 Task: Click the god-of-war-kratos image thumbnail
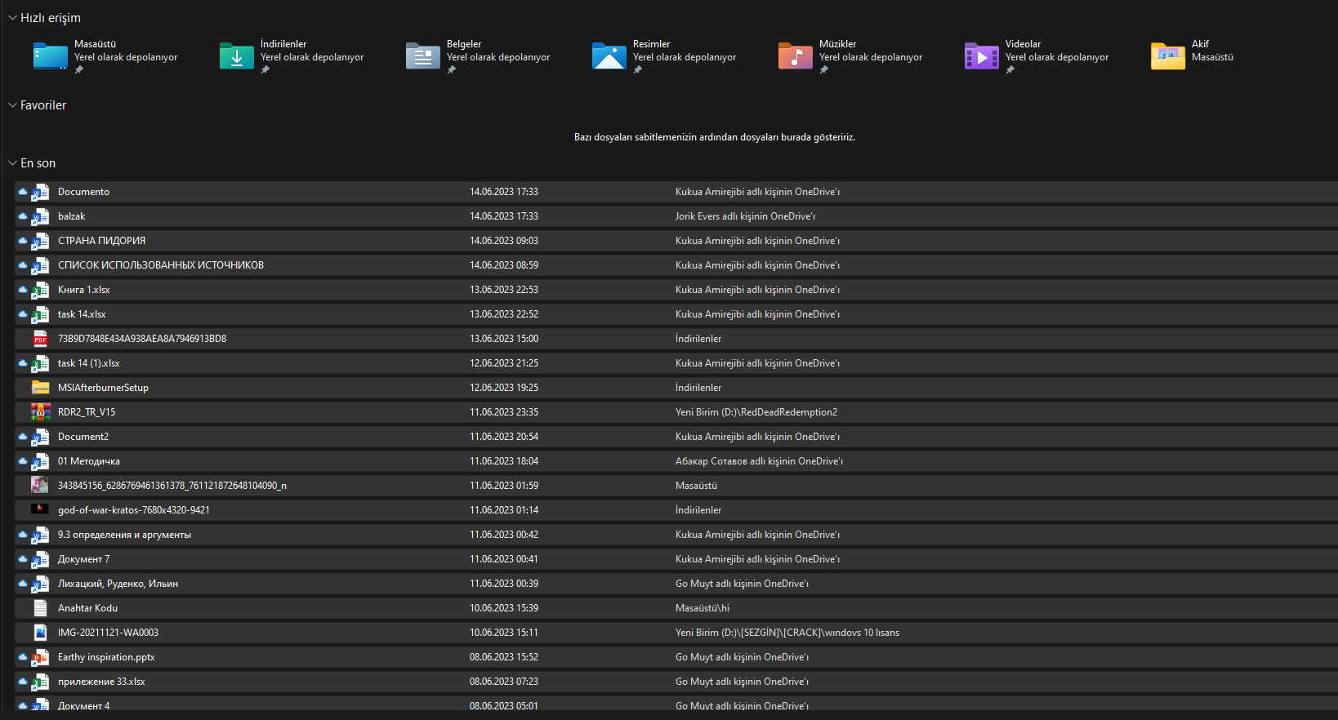[x=40, y=509]
